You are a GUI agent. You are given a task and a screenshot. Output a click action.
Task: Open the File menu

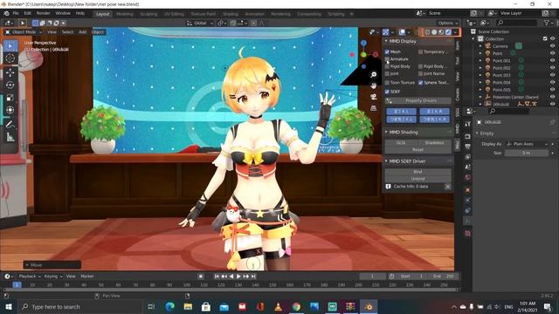click(x=16, y=13)
